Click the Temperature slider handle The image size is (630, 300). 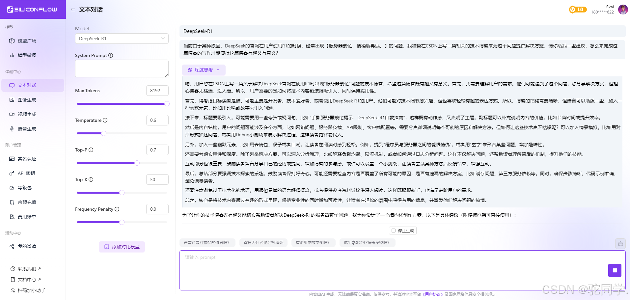[x=104, y=133]
